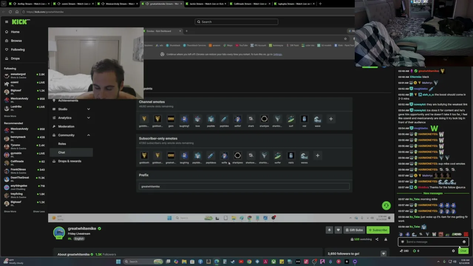Click the Kick logo
This screenshot has width=473, height=266.
pos(19,22)
